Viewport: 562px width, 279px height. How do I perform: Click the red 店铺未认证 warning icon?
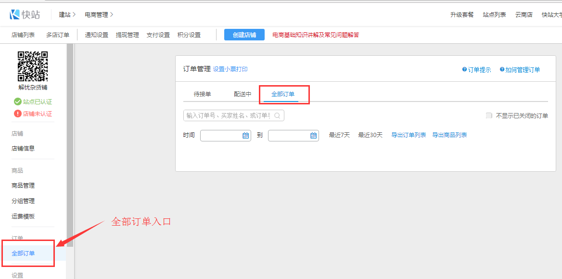[x=18, y=114]
